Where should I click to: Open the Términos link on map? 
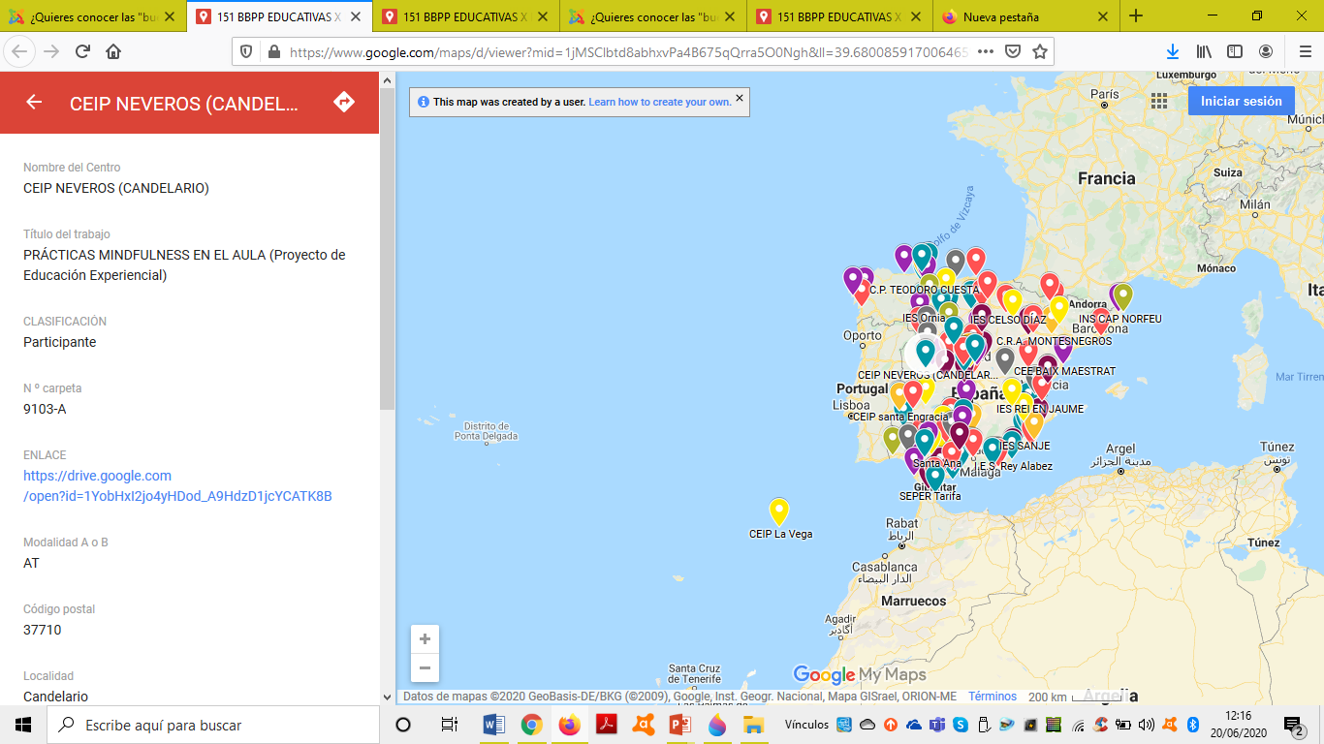pyautogui.click(x=993, y=697)
